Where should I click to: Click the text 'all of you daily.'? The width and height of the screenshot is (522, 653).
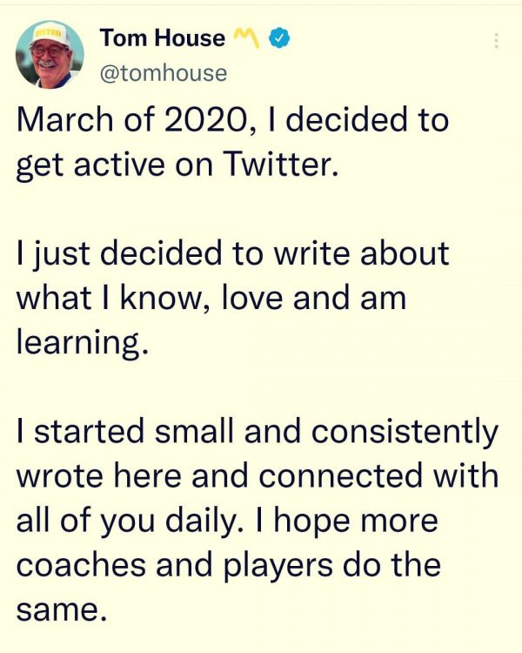point(130,521)
